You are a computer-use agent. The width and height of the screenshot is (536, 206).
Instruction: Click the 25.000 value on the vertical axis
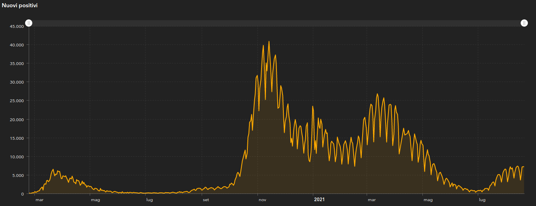(17, 101)
